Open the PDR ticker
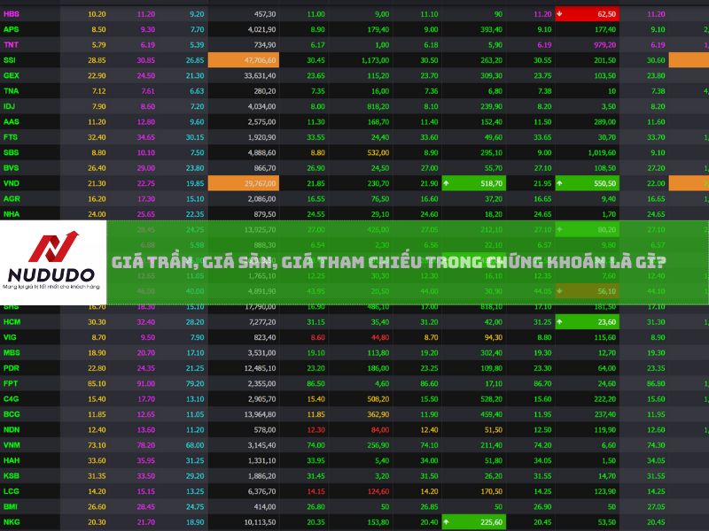This screenshot has height=531, width=709. pos(12,368)
